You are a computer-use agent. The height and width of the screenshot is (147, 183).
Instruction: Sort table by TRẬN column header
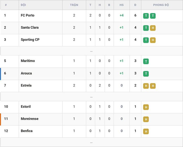tap(74, 5)
